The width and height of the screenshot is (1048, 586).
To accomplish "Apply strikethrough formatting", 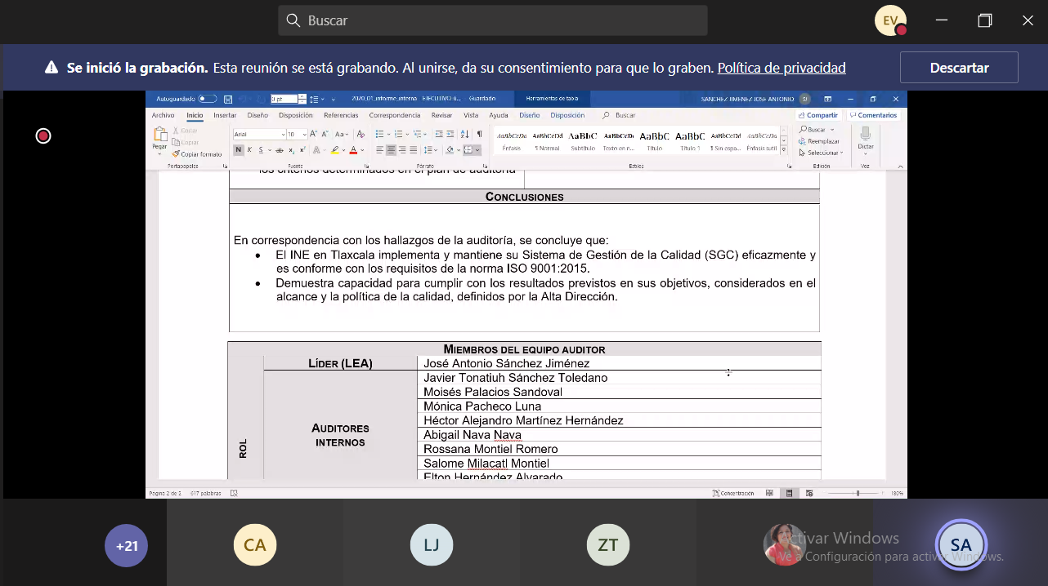I will pos(280,150).
